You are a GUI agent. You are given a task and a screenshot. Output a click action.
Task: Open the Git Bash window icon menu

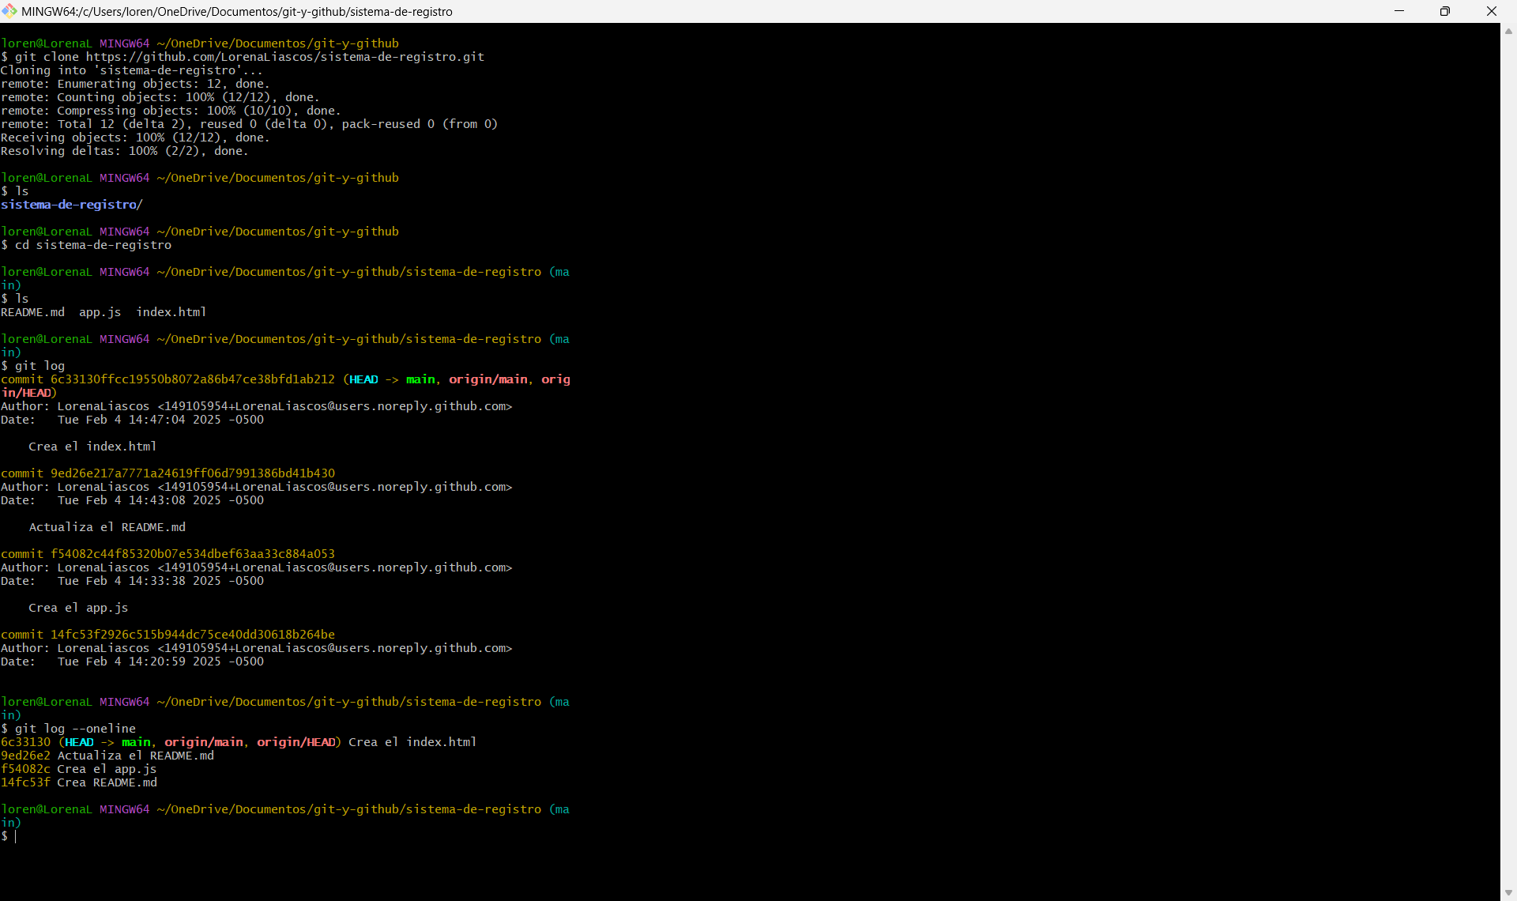tap(9, 11)
